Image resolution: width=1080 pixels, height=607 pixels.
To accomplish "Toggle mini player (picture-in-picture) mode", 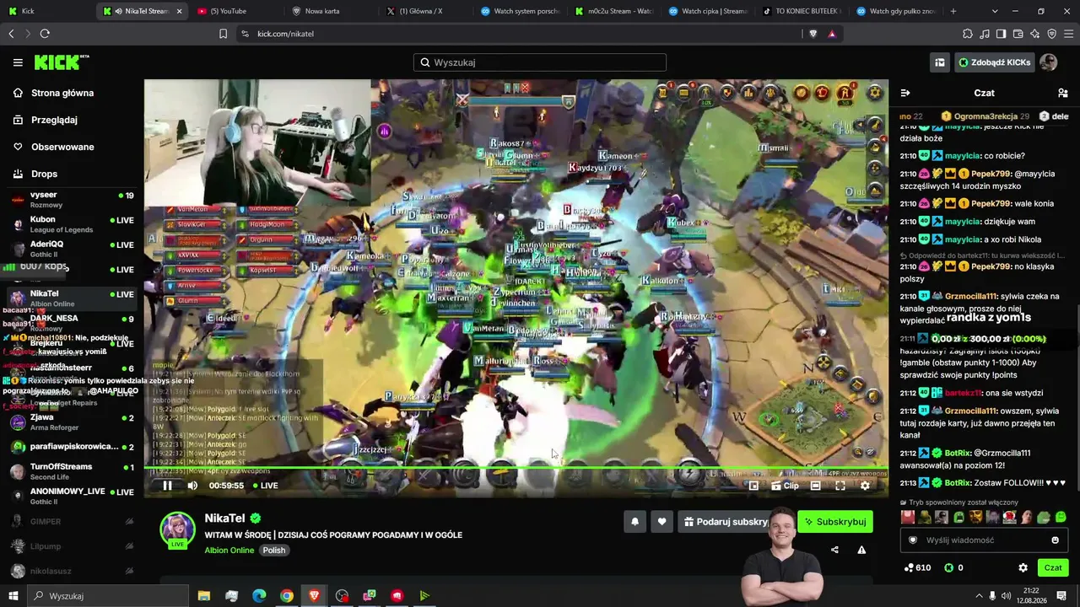I will click(754, 486).
